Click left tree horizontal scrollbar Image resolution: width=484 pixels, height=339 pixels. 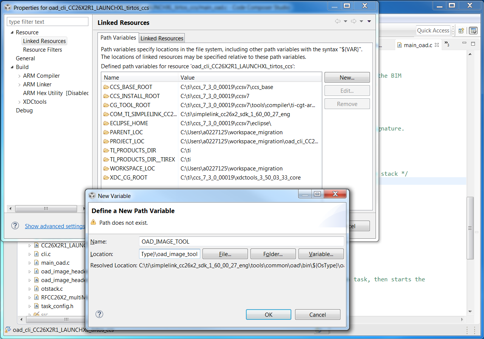click(x=46, y=209)
